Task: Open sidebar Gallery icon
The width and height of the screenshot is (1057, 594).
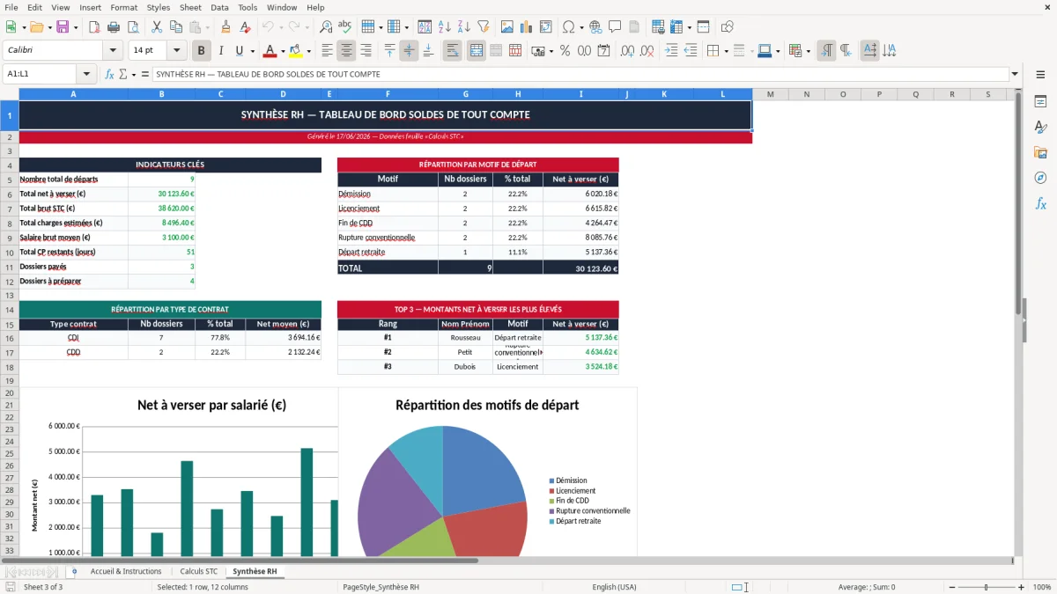Action: coord(1040,152)
